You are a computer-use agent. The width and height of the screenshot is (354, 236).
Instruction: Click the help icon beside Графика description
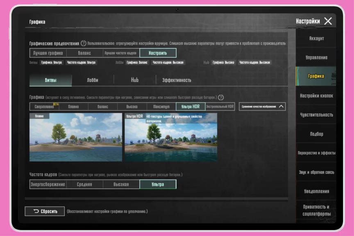pyautogui.click(x=221, y=98)
